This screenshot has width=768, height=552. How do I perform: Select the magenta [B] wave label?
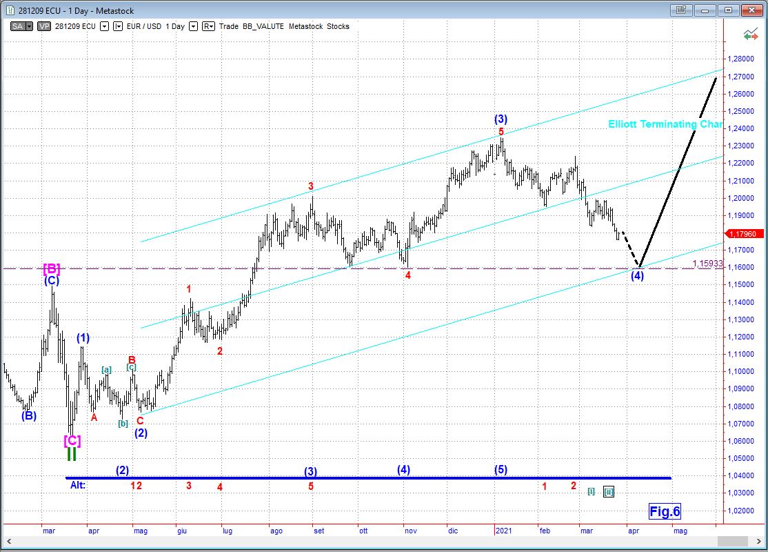coord(52,268)
